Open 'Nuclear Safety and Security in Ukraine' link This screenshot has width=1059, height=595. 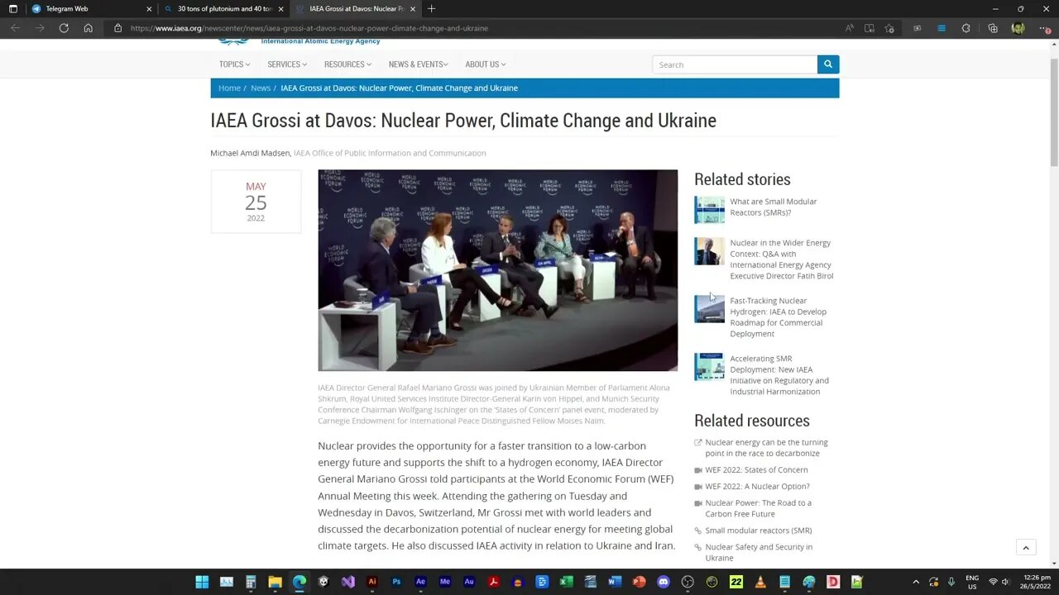tap(759, 552)
